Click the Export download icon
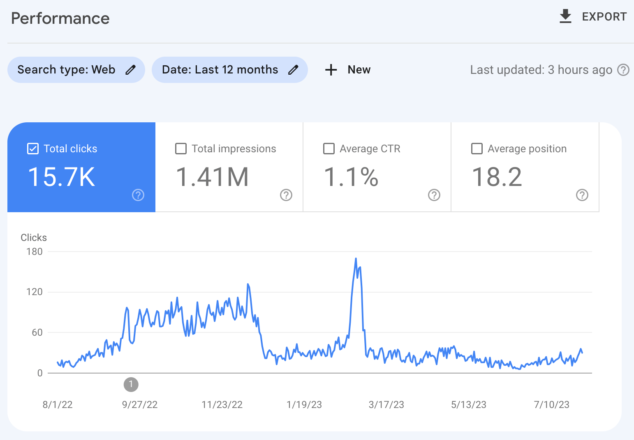 [x=565, y=16]
